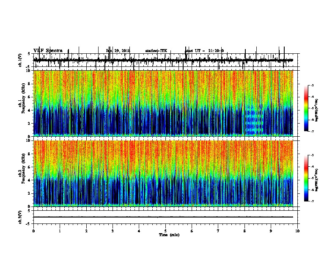
Task: Click the "Time (min)" x-axis label
Action: [169, 235]
